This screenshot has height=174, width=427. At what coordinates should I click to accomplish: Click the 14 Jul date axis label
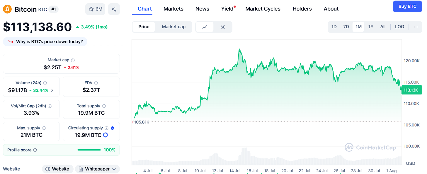coord(235,171)
